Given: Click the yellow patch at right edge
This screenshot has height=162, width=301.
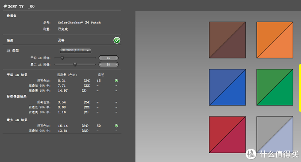Looking at the screenshot, I should pyautogui.click(x=300, y=88).
